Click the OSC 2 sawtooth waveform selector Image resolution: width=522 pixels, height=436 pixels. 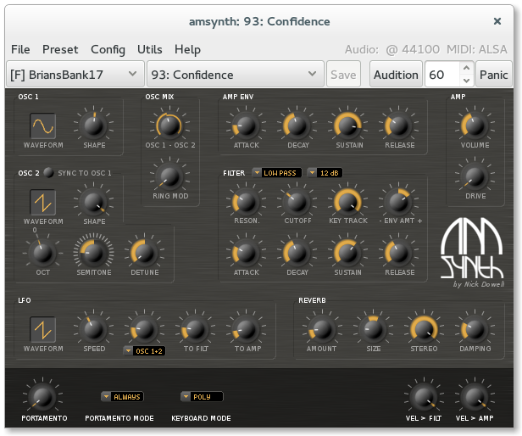click(43, 203)
